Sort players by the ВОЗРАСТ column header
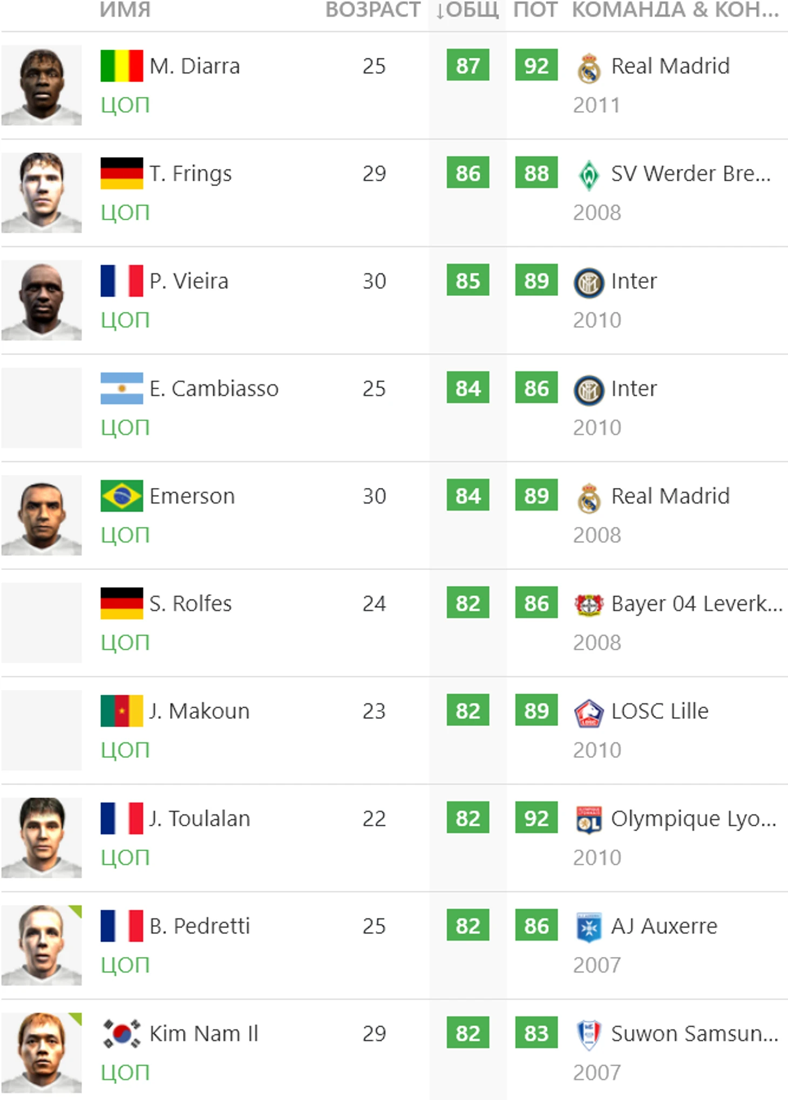Viewport: 788px width, 1100px height. click(372, 10)
